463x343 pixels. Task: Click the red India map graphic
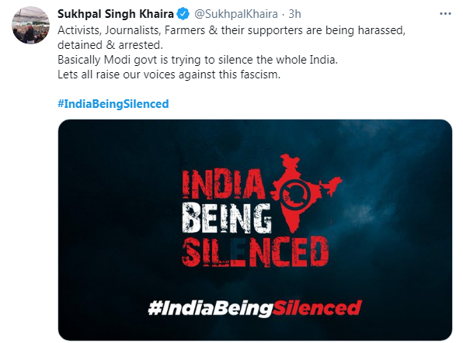[306, 193]
